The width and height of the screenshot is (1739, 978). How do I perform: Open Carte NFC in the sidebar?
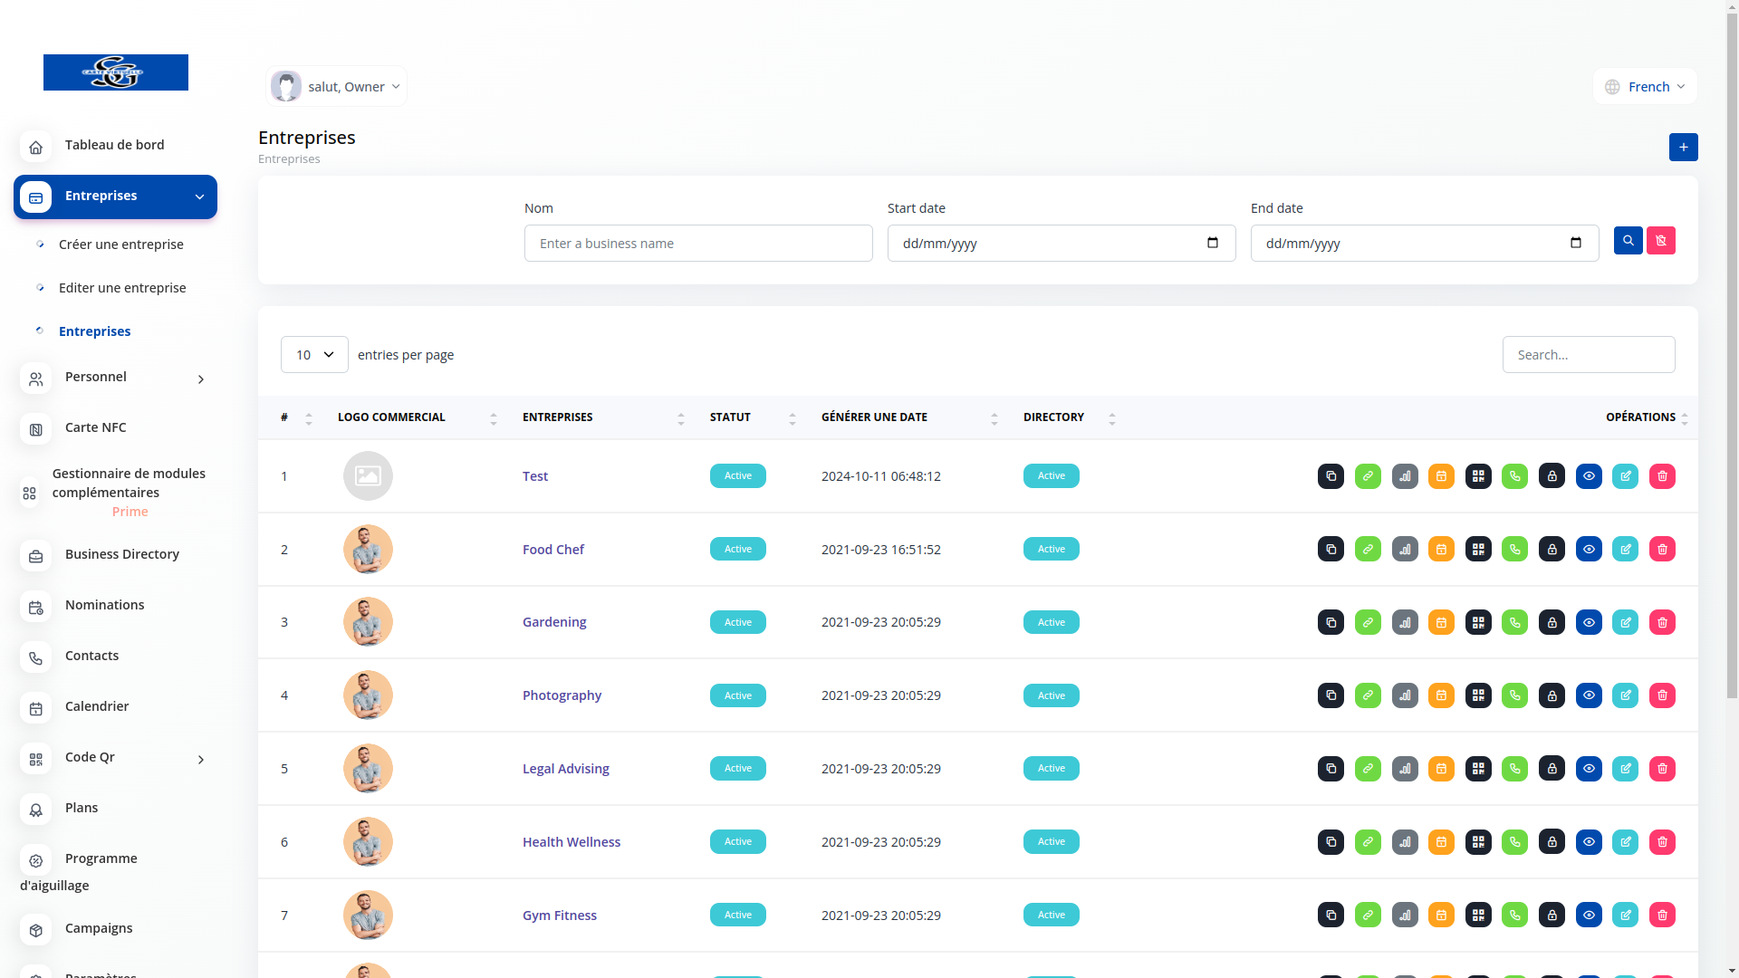[95, 427]
